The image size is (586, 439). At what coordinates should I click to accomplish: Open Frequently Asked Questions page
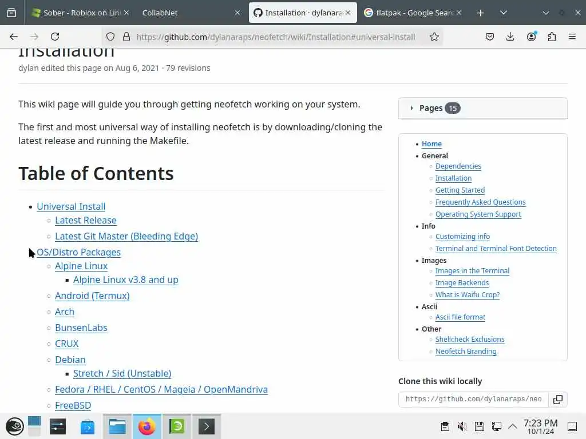coord(480,202)
